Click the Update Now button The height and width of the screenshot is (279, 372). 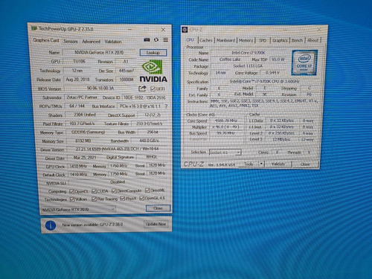pos(155,224)
